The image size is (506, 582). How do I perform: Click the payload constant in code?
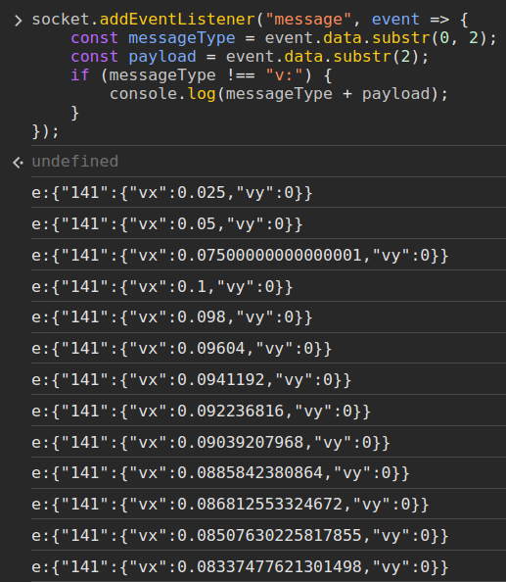(x=162, y=57)
